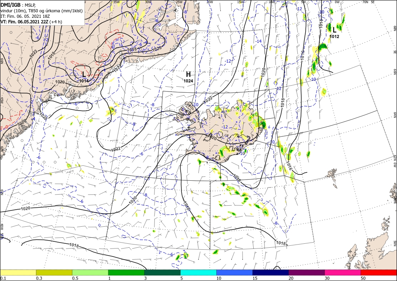The image size is (397, 281).
Task: Click the 45W label on the left edge
Action: [2, 100]
